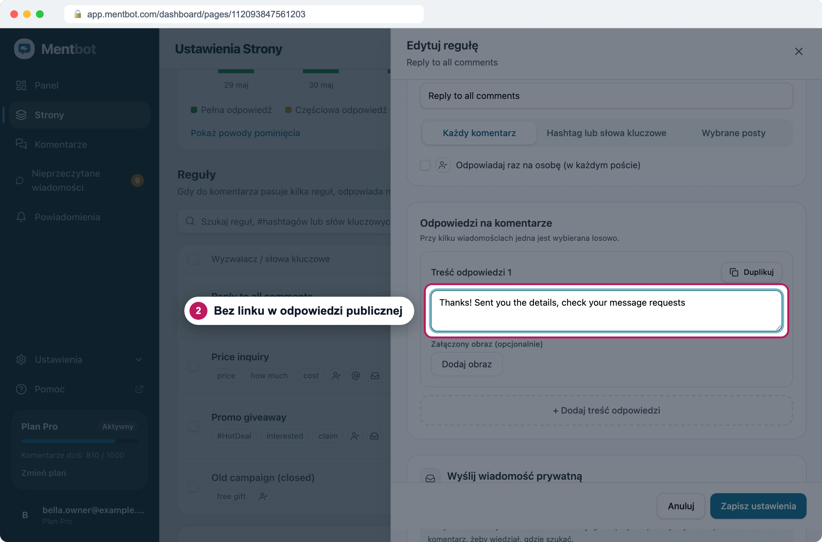Image resolution: width=822 pixels, height=542 pixels.
Task: Click Zmień plan link
Action: [44, 473]
